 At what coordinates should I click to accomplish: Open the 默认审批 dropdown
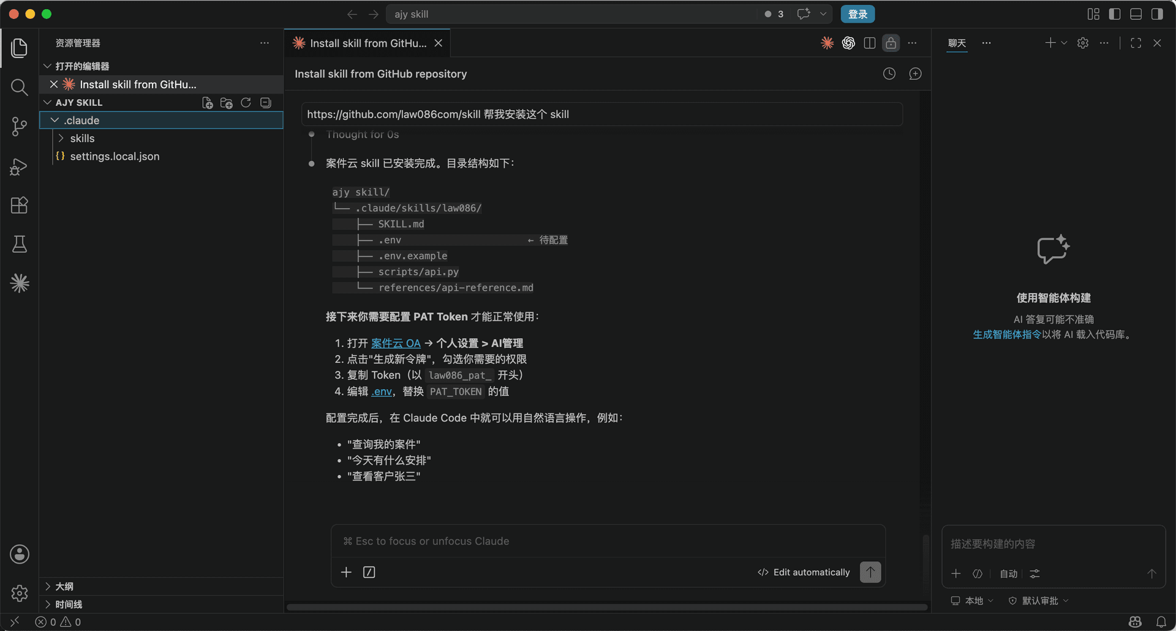pyautogui.click(x=1039, y=601)
